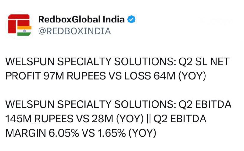Click the net profit tweet paragraph
This screenshot has height=151, width=244.
[116, 69]
